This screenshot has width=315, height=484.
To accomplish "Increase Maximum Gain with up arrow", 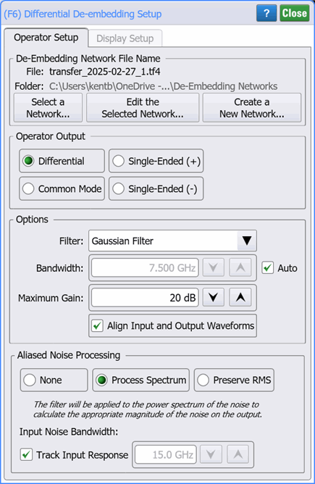I will [x=240, y=298].
